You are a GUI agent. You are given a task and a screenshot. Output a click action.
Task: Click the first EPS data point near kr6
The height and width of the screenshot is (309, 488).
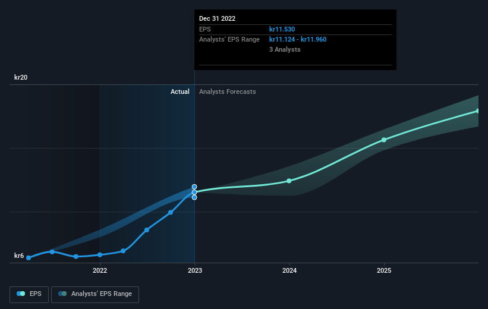pyautogui.click(x=29, y=258)
